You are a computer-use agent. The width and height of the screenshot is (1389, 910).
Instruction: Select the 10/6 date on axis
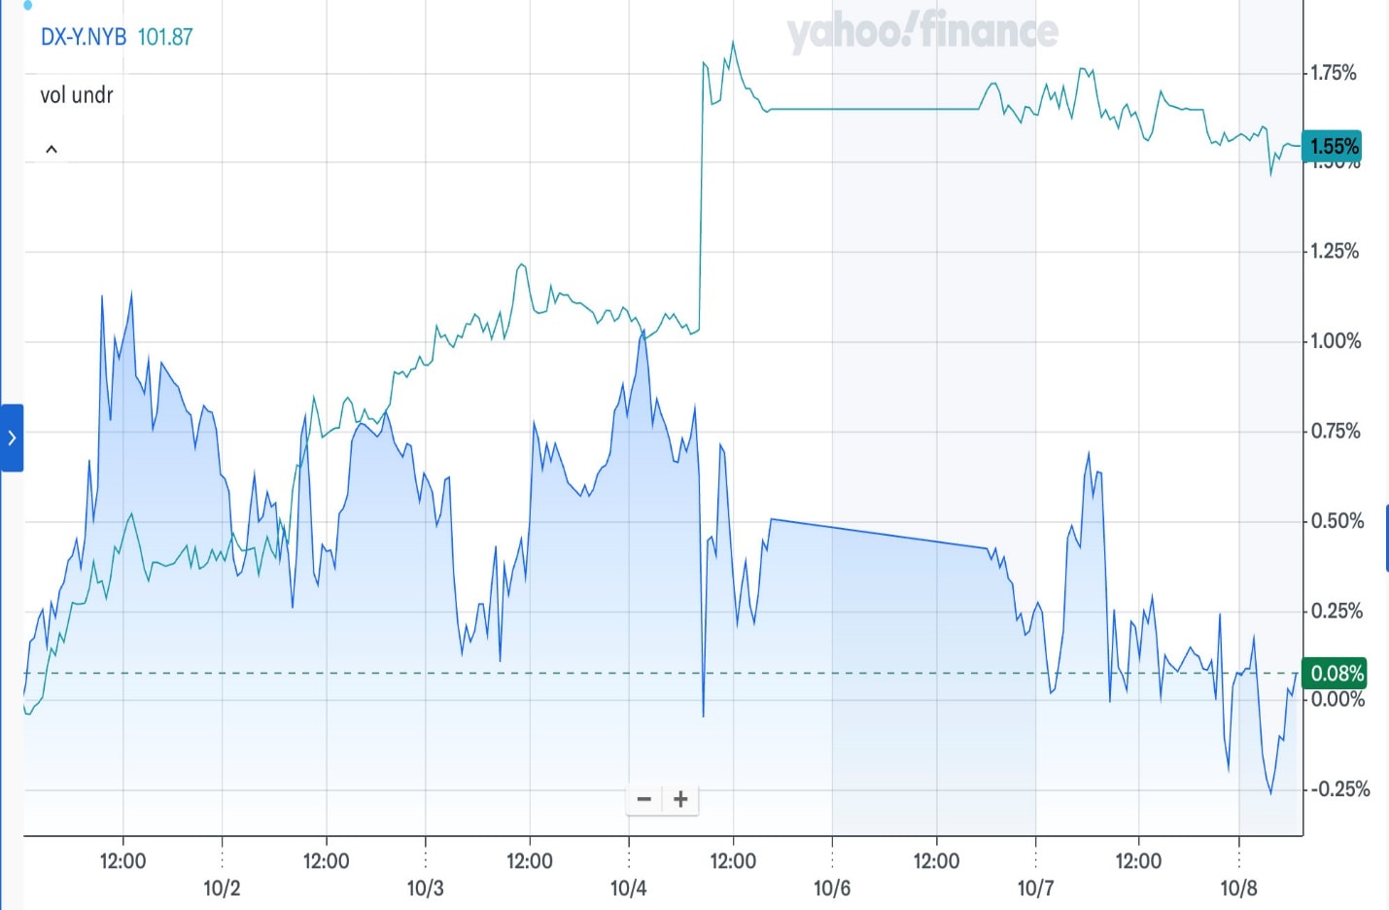point(831,888)
